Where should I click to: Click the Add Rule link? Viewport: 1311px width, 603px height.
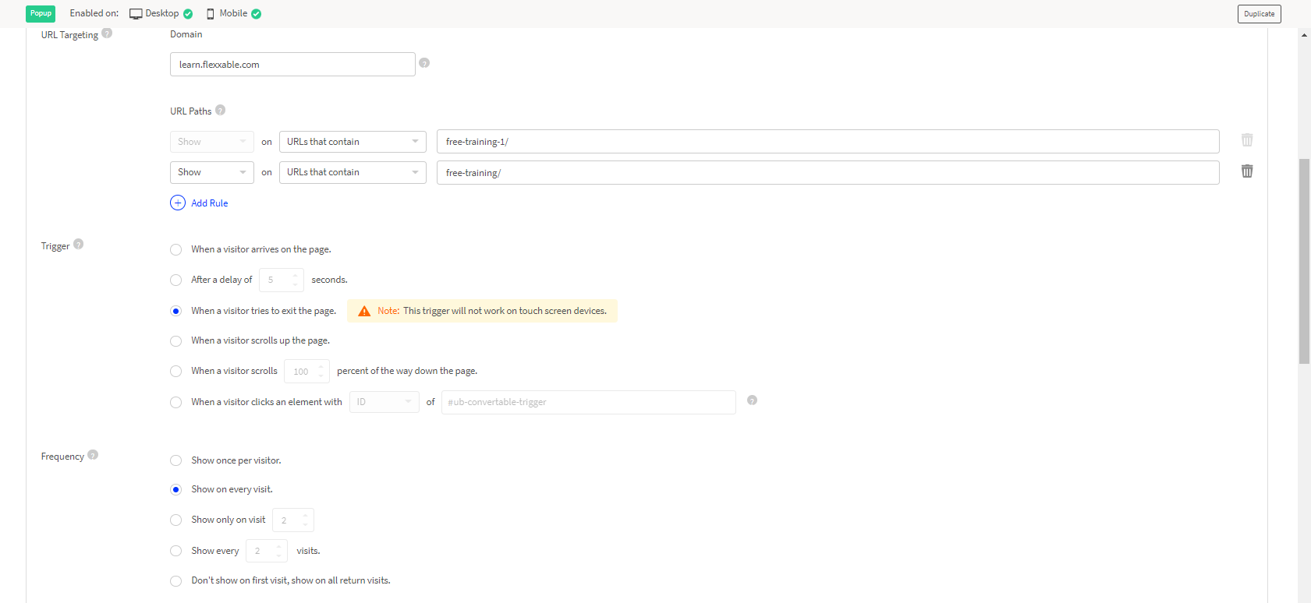pos(209,203)
